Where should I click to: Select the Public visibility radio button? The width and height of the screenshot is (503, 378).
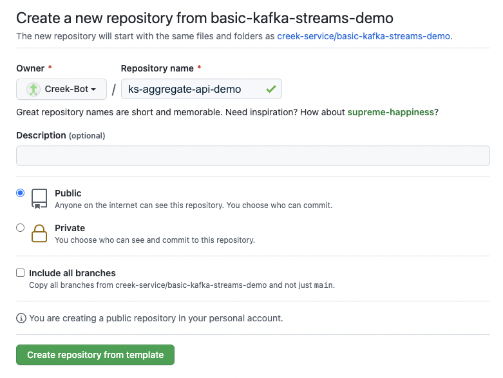20,193
